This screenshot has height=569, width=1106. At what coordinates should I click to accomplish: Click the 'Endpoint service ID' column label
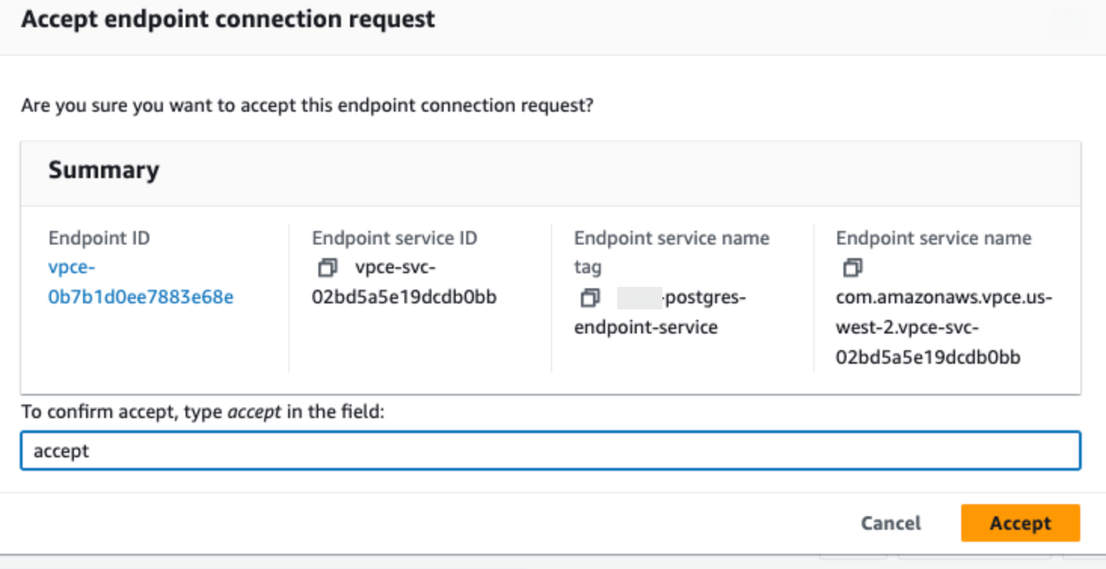[x=394, y=238]
